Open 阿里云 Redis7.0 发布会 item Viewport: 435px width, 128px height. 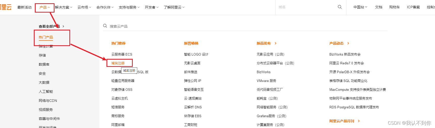click(x=346, y=63)
